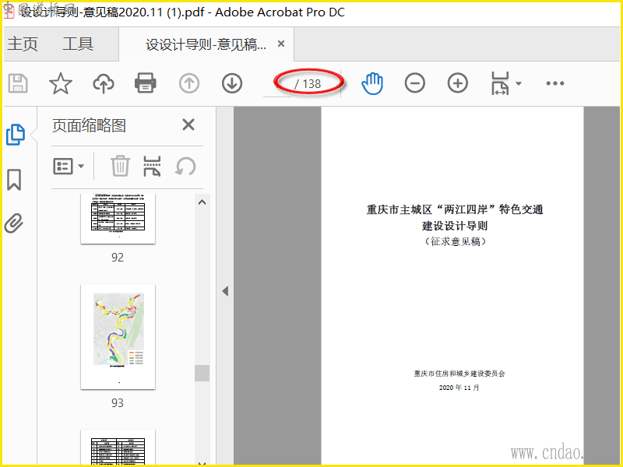The image size is (623, 467).
Task: Print the document with printer icon
Action: (x=146, y=83)
